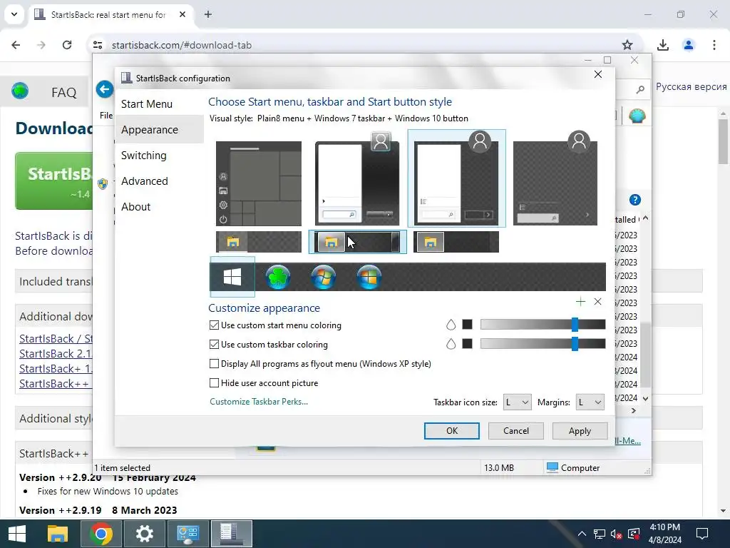This screenshot has height=548, width=730.
Task: Choose the Windows 10 taskbar style thumbnail
Action: [259, 242]
